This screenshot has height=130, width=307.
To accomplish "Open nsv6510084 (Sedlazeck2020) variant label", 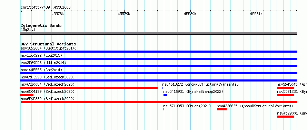I will tap(48, 84).
